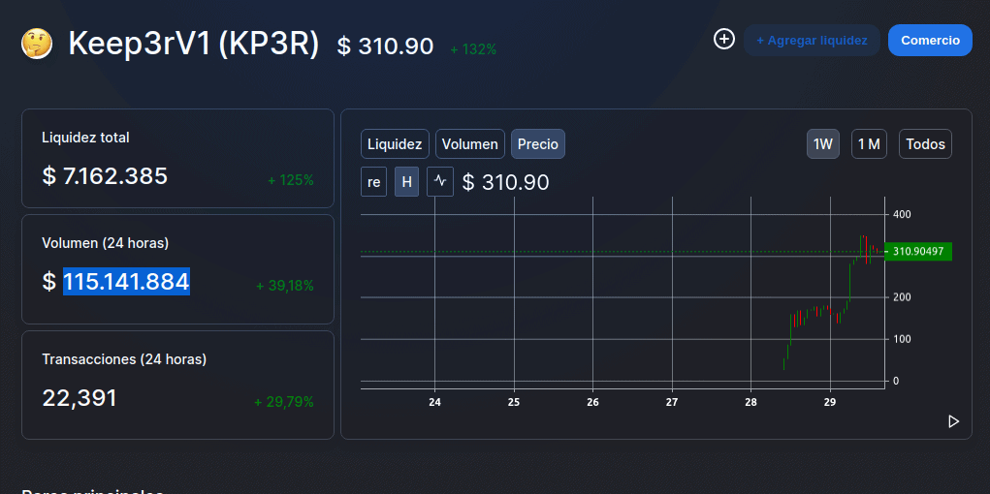Switch chart to Volumen tab

(470, 144)
